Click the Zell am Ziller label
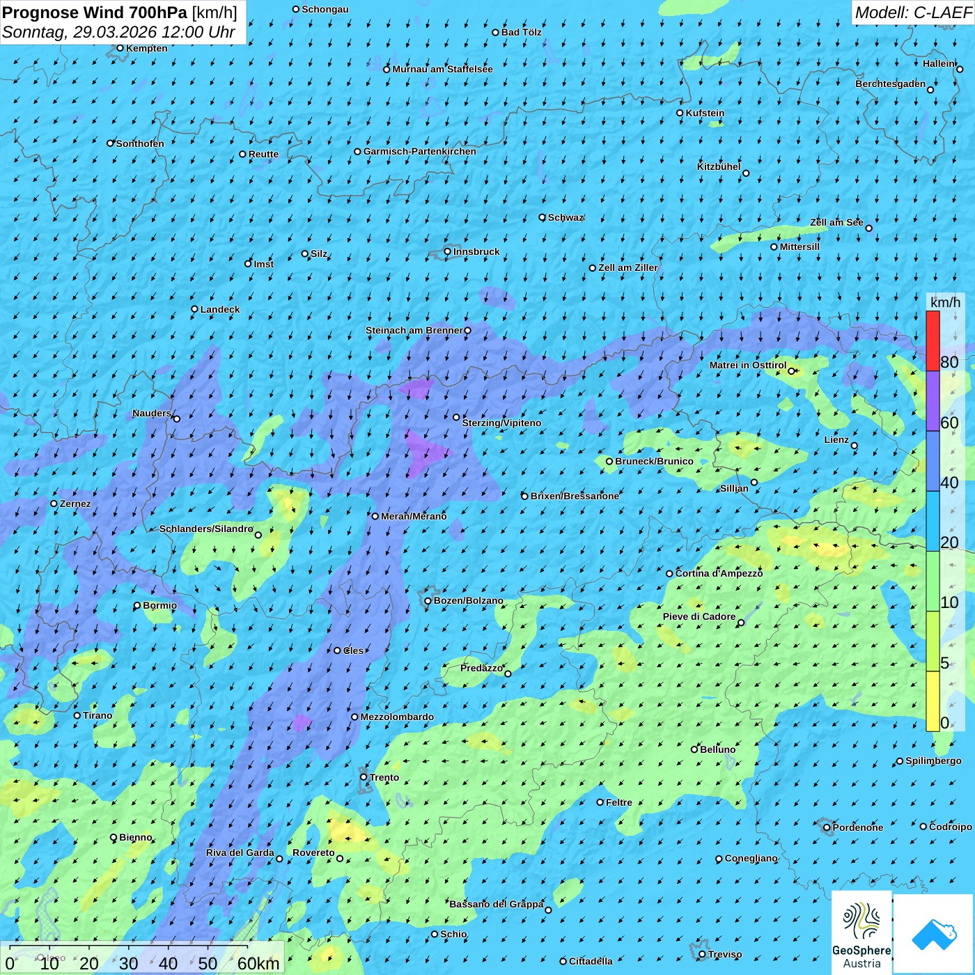Screen dimensions: 975x975 tap(628, 267)
